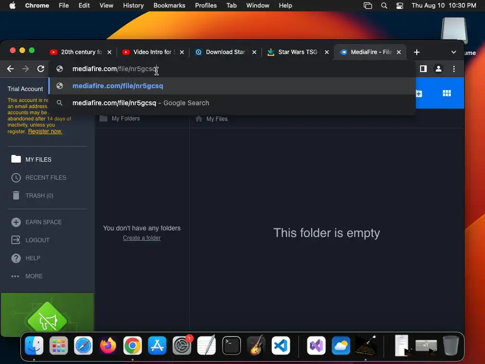Select the Google Search suggestion row
This screenshot has height=364, width=485.
232,103
